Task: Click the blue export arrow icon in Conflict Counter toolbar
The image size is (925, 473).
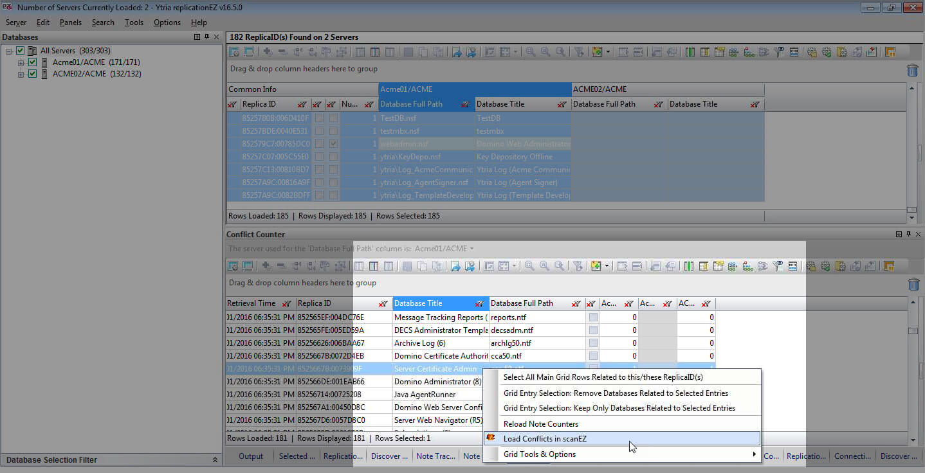Action: pos(455,265)
